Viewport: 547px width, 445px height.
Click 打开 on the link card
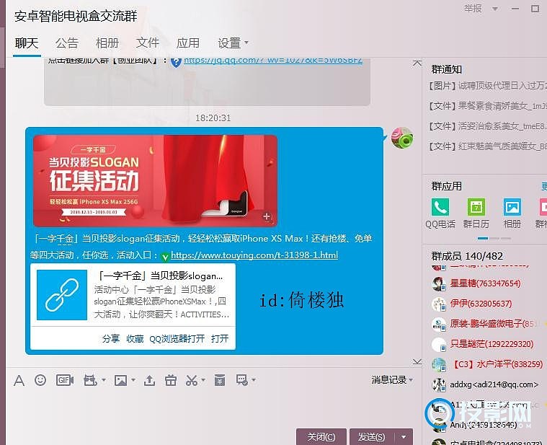click(220, 338)
